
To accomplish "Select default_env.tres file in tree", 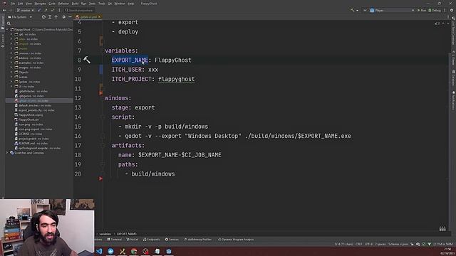I will (33, 105).
